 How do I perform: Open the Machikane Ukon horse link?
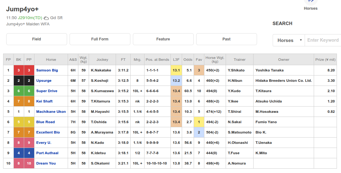tap(51, 112)
